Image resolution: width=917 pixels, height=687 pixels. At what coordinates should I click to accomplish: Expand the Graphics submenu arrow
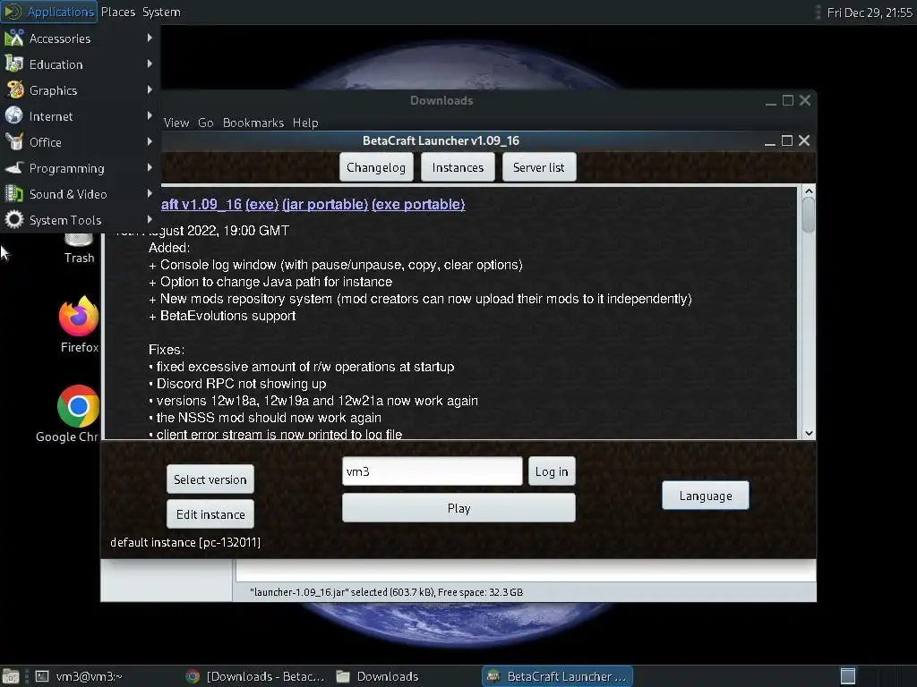point(150,89)
